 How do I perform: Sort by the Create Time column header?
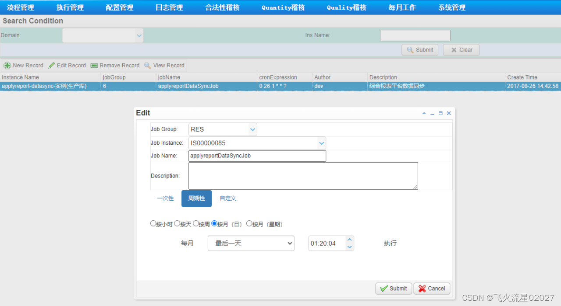[x=533, y=77]
